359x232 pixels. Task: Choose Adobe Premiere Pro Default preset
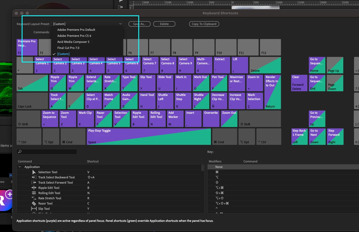[x=76, y=30]
